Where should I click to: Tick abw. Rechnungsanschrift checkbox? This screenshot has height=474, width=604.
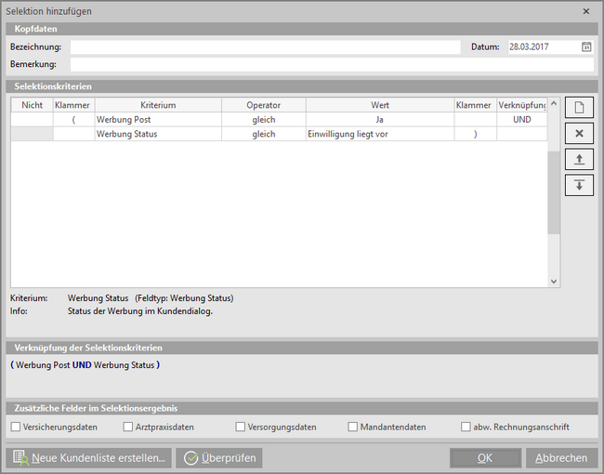466,428
